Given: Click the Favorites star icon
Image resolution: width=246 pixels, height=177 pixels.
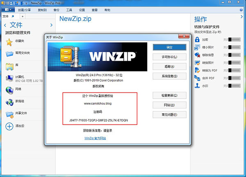Looking at the screenshot, I should pyautogui.click(x=9, y=42).
